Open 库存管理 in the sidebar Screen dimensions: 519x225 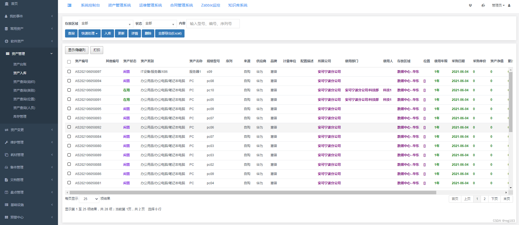20,117
